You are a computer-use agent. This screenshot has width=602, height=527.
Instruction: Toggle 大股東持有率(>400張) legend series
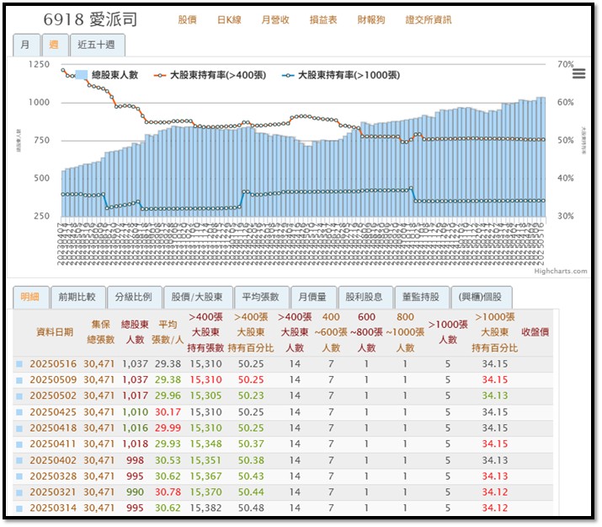(210, 75)
